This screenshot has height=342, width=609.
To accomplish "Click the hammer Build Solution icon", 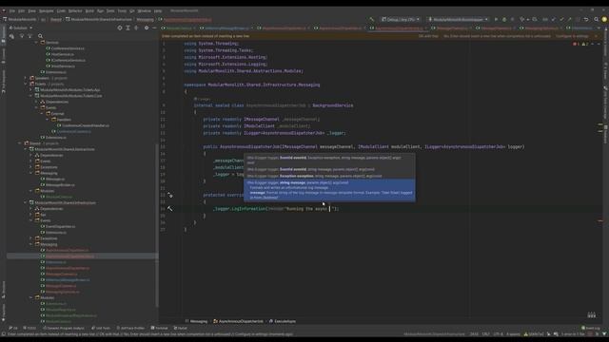I will click(x=372, y=19).
